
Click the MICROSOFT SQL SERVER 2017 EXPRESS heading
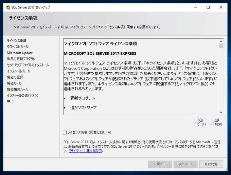[x=100, y=53]
